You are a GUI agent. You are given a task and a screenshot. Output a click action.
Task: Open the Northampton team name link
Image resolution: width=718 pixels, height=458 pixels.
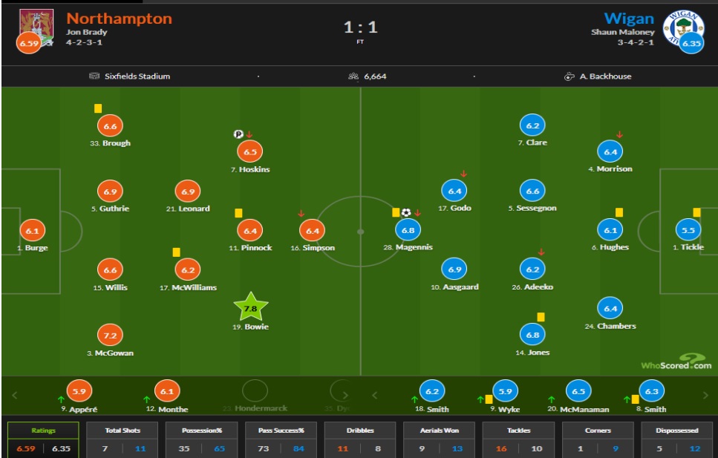119,19
